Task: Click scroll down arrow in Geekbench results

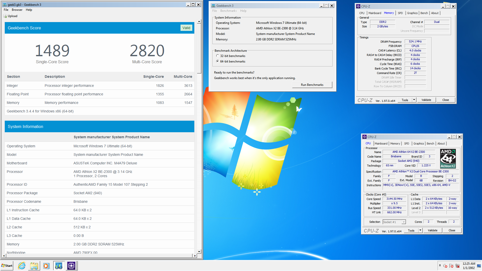Action: (199, 251)
